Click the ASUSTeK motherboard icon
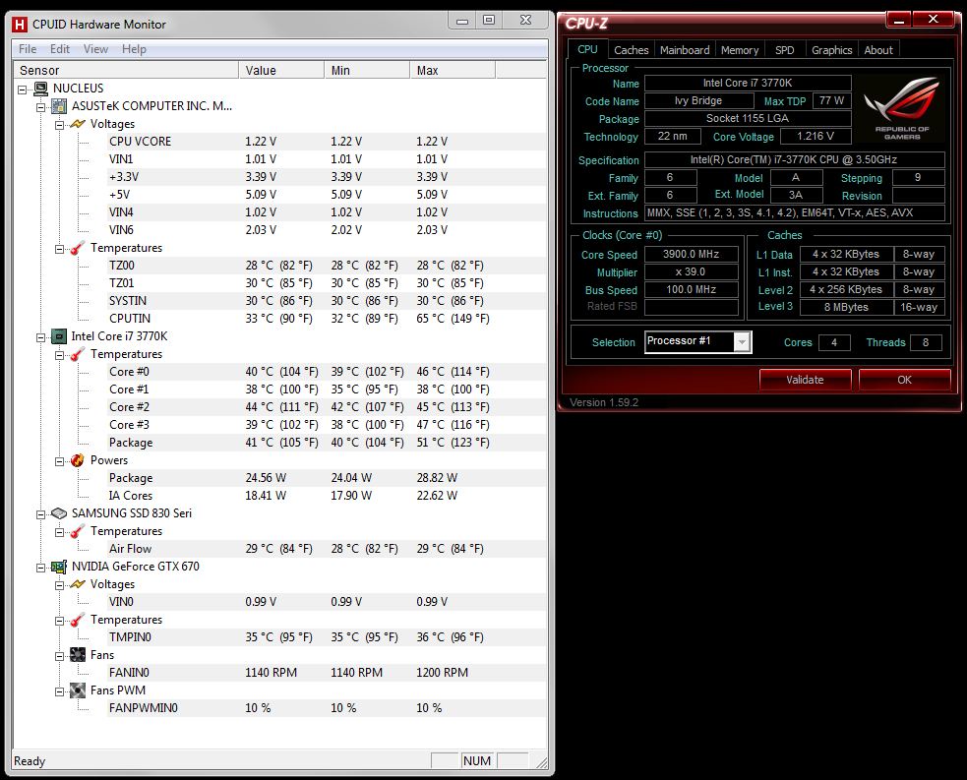Image resolution: width=967 pixels, height=780 pixels. (59, 106)
